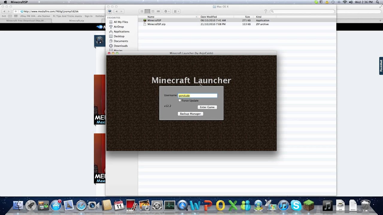Go back in the Finder window
The width and height of the screenshot is (383, 215).
pos(116,11)
